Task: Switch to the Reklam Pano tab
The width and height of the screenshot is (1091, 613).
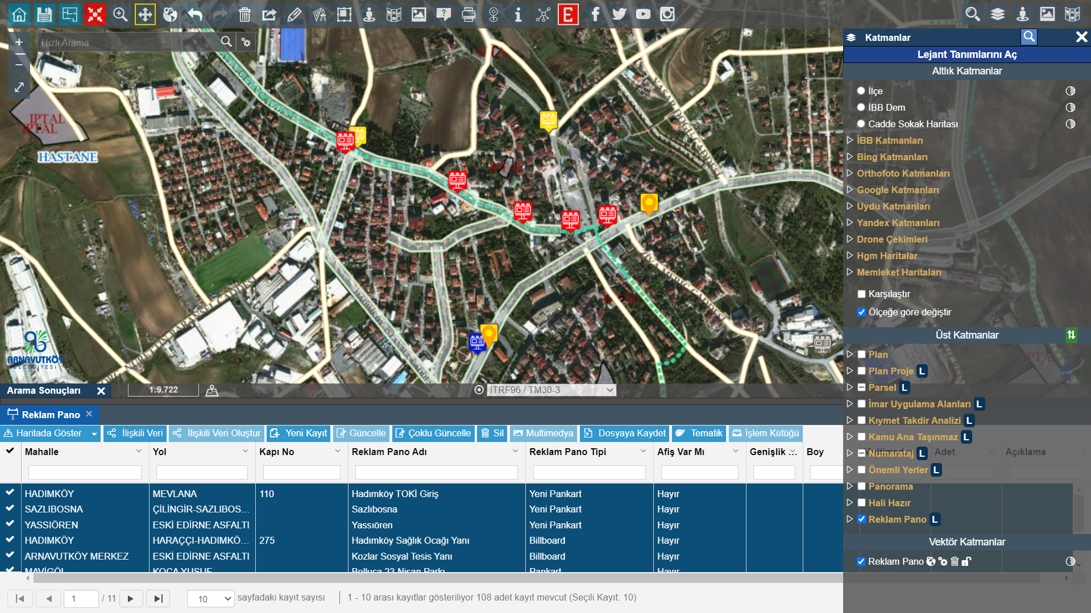Action: click(x=50, y=415)
